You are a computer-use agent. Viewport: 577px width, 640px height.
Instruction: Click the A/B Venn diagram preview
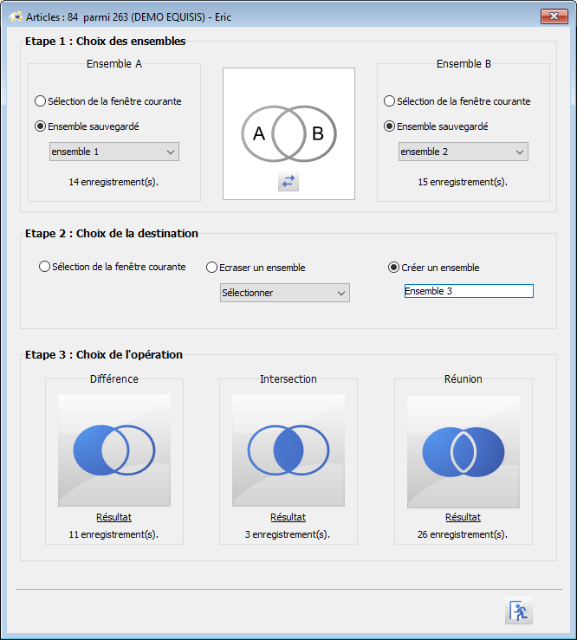(288, 133)
